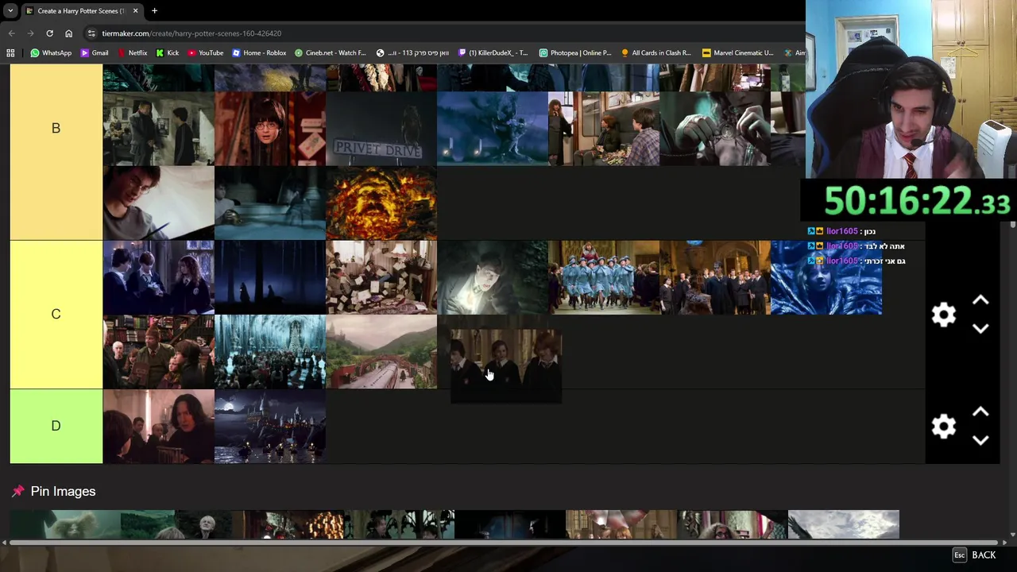Select the D tier label
This screenshot has height=572, width=1017.
coord(56,427)
